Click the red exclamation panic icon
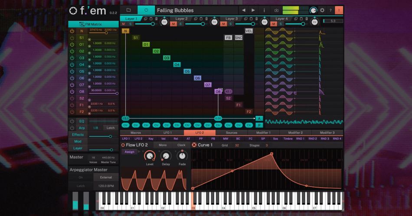 point(339,10)
